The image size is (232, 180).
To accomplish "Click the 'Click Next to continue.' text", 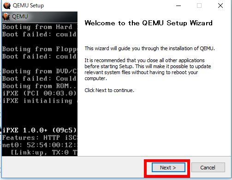I will tap(109, 90).
